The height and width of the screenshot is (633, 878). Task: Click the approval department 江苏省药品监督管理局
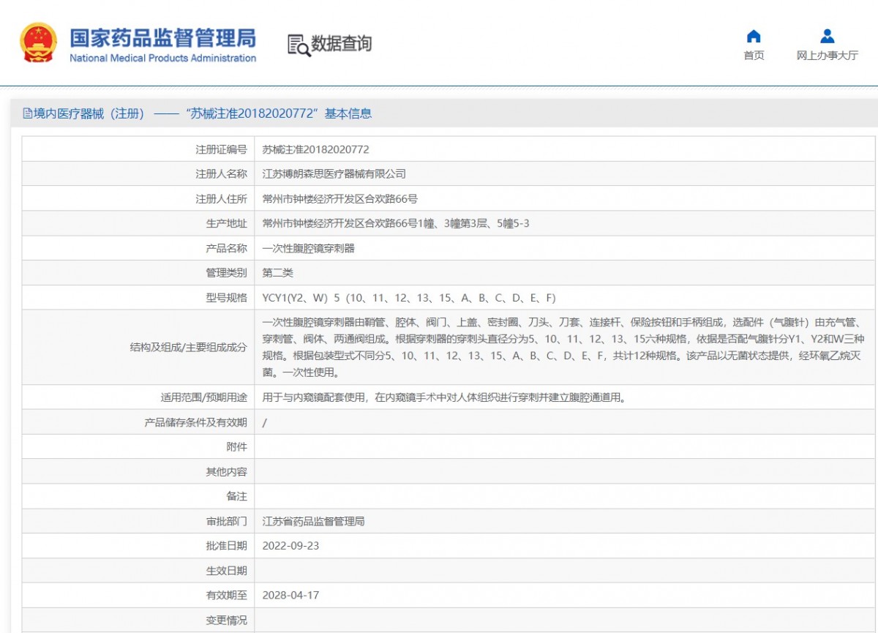(x=313, y=522)
